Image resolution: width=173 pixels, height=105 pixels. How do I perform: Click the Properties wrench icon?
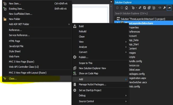pyautogui.click(x=164, y=8)
